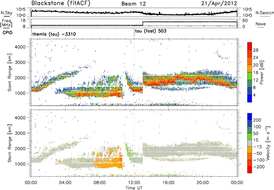Click the '16' label on the Power color bar
274x190 pixels.
256,73
